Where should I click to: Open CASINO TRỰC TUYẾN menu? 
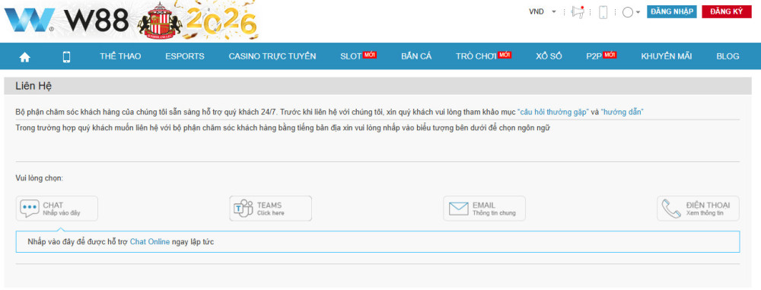[x=272, y=56]
